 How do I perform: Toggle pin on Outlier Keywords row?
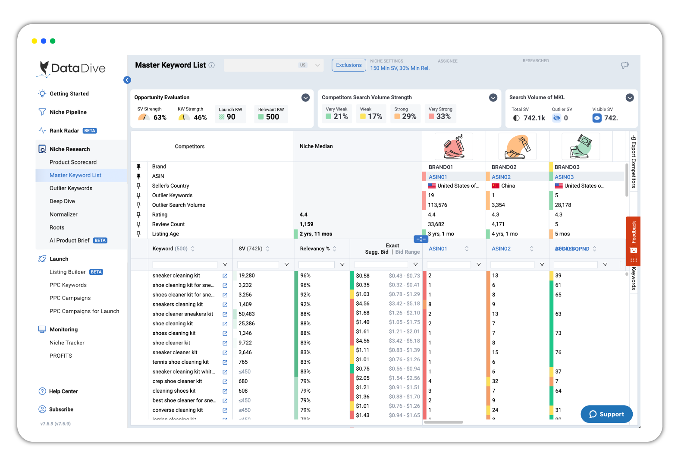138,195
